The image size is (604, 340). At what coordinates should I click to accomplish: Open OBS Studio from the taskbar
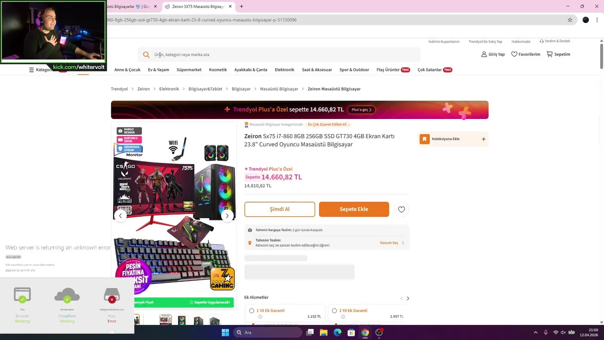379,332
